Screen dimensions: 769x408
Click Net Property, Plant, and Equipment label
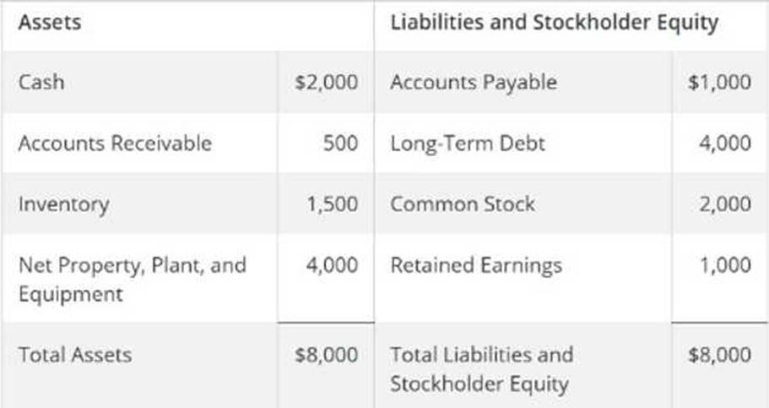click(132, 279)
